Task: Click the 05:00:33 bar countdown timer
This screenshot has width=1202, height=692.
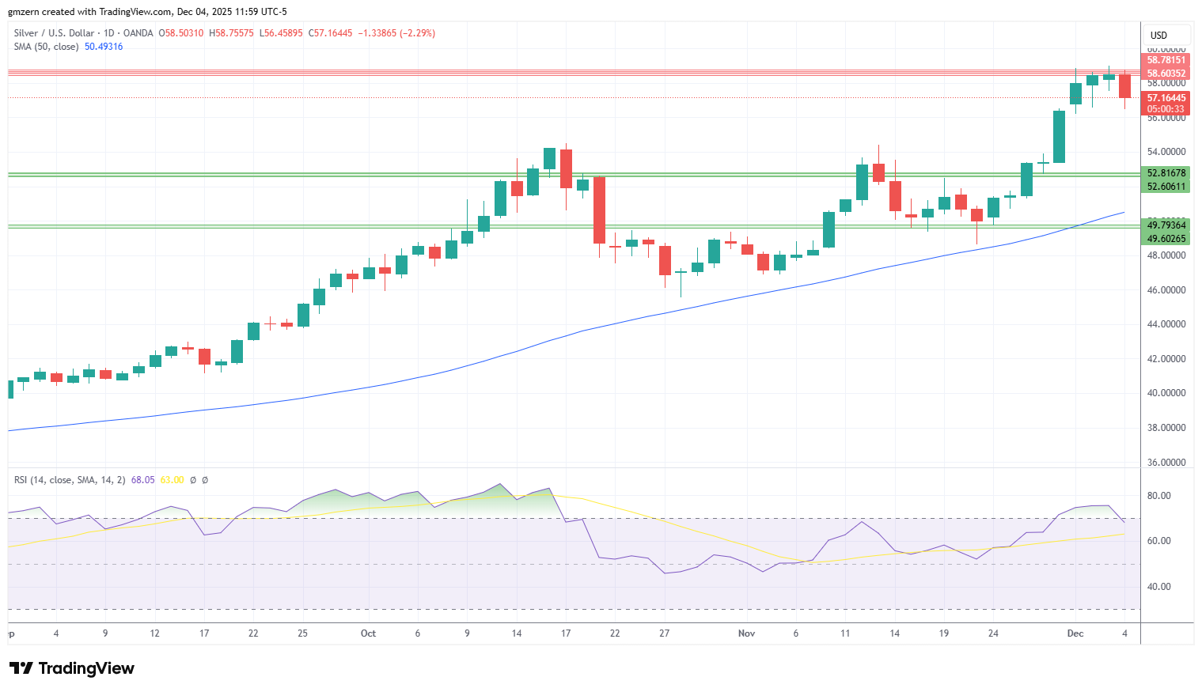Action: [x=1166, y=109]
